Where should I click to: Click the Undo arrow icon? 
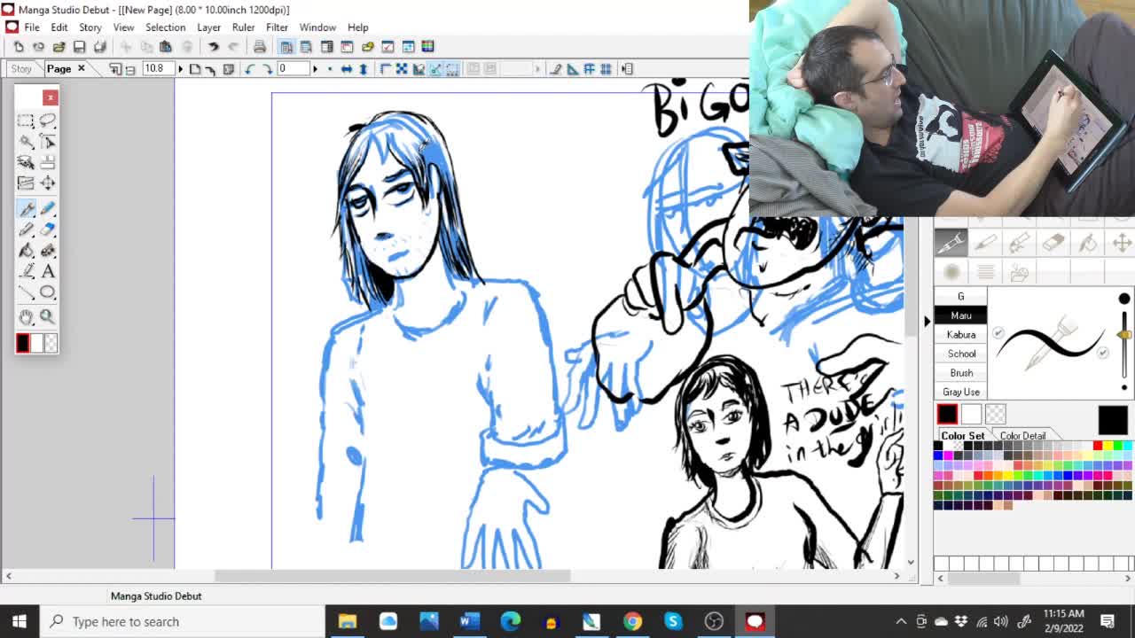[x=214, y=46]
